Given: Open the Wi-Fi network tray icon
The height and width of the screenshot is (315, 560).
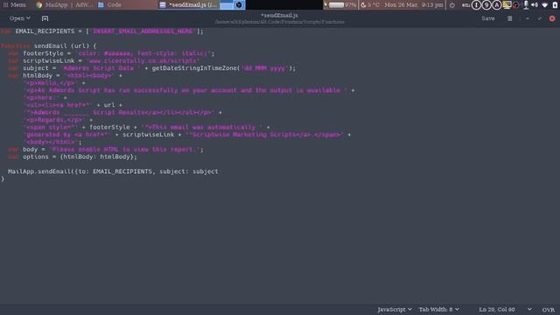Looking at the screenshot, I should point(545,5).
